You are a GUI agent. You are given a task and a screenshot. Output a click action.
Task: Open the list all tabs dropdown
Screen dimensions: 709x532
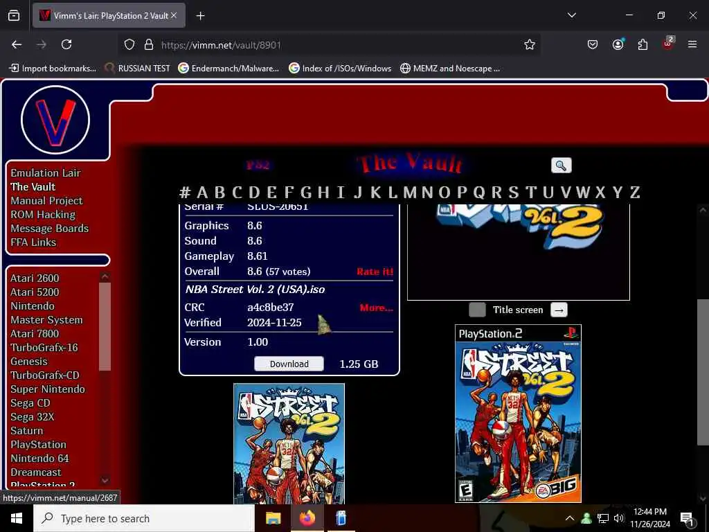tap(571, 15)
